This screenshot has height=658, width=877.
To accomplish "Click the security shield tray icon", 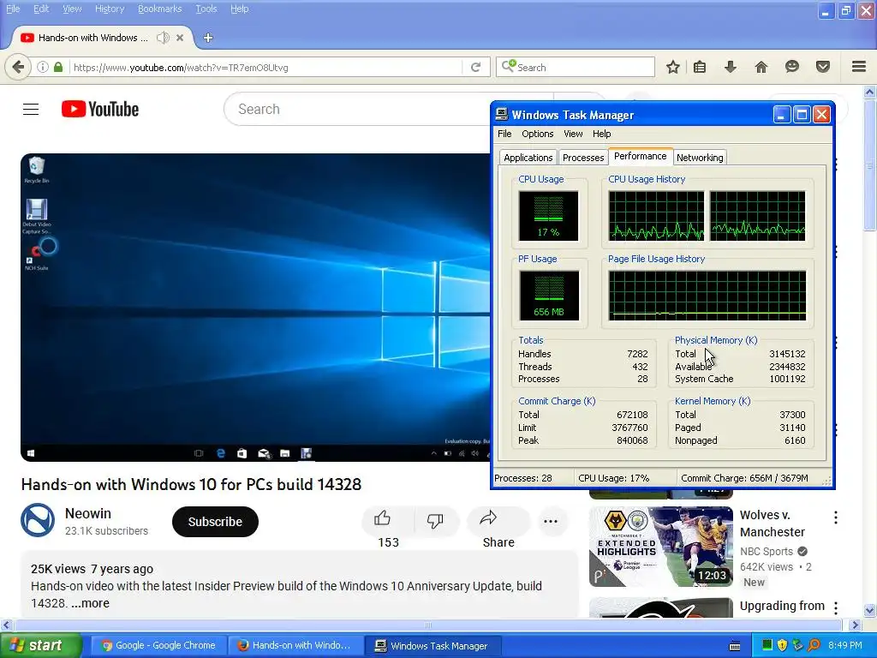I will pyautogui.click(x=783, y=646).
